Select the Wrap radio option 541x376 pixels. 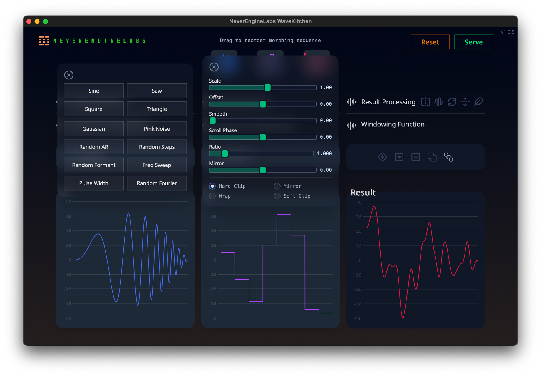tap(212, 196)
